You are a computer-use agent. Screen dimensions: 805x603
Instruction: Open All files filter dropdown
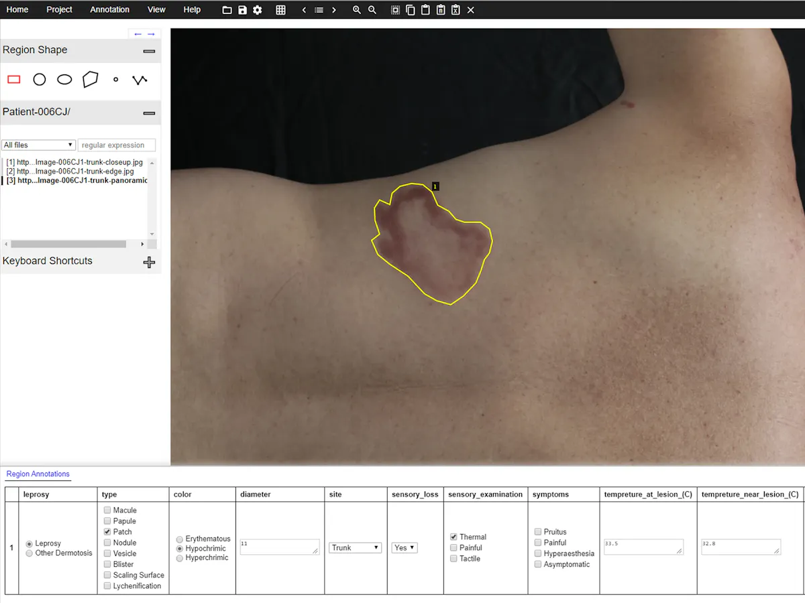coord(38,145)
